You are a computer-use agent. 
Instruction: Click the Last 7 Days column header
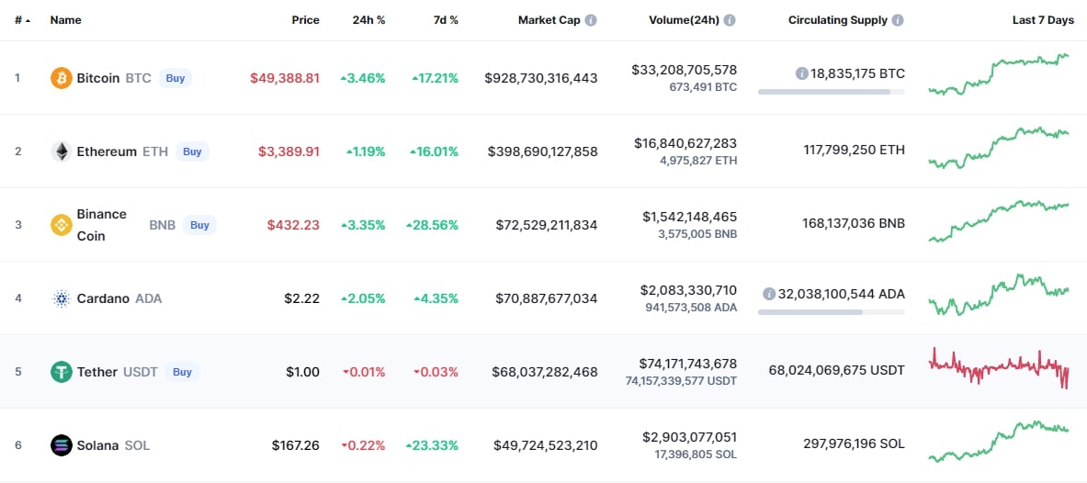(1043, 20)
